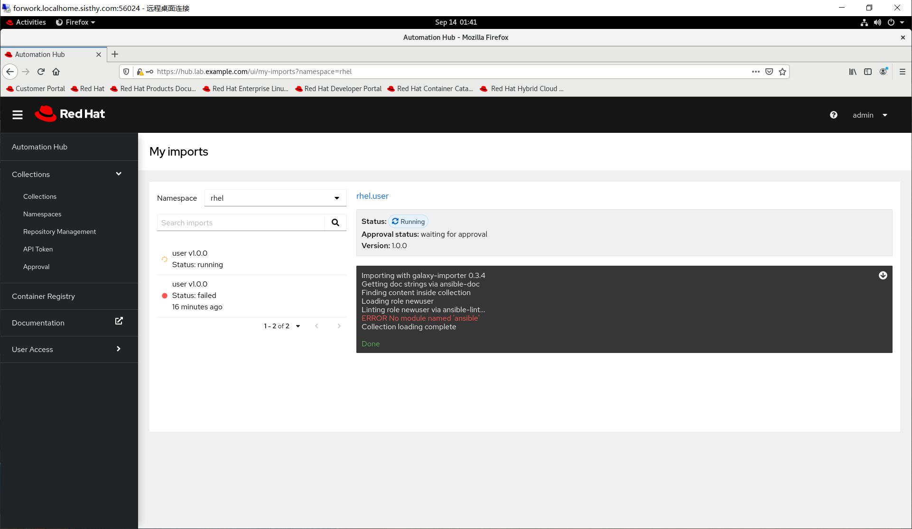Open the Documentation external link icon
The height and width of the screenshot is (529, 912).
119,321
